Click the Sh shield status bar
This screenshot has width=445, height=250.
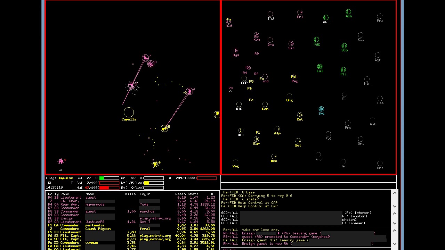[x=109, y=183]
